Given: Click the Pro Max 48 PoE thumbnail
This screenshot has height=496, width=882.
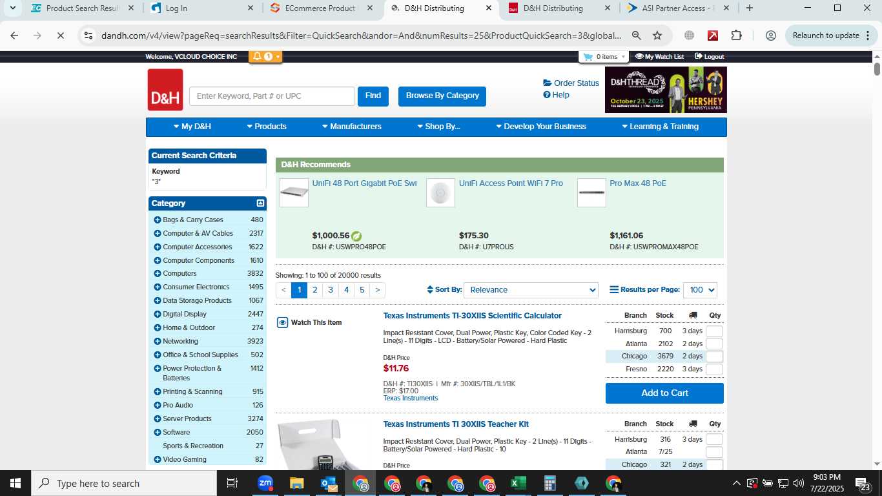Looking at the screenshot, I should tap(591, 192).
